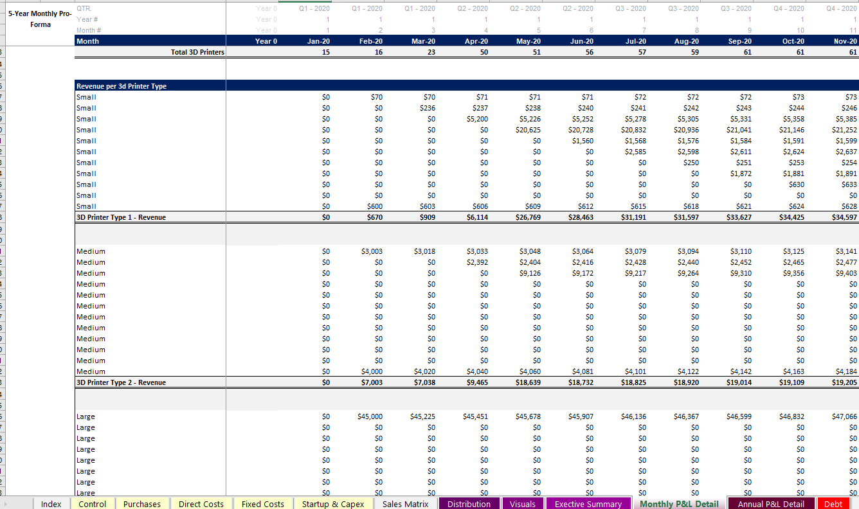Click Total 3D Printers value 23
859x509 pixels.
tap(431, 52)
